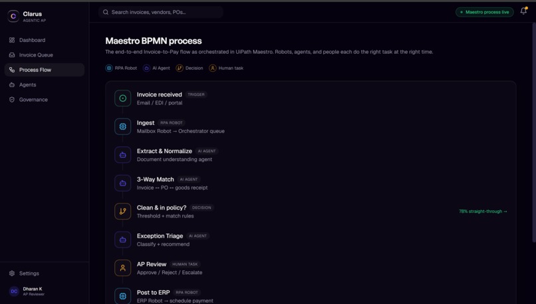Select the Ingest RPA robot step icon
The image size is (536, 304).
click(x=123, y=126)
